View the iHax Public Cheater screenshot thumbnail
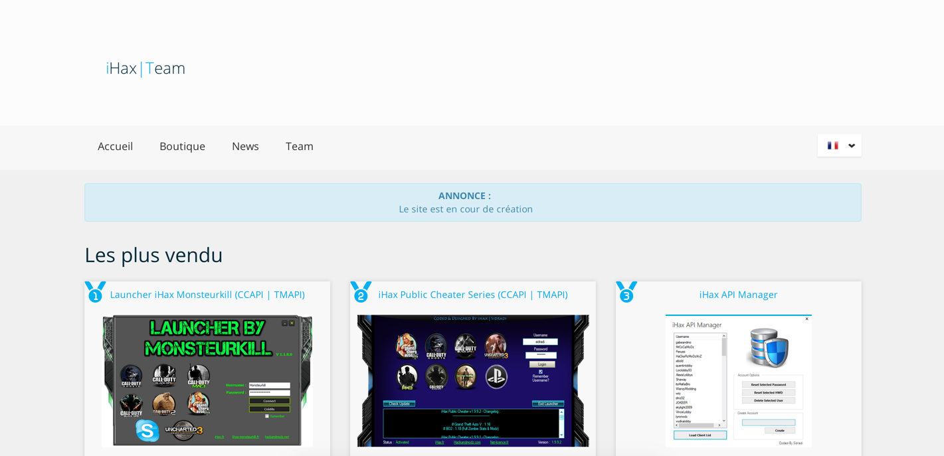Screen dimensions: 944x456 pyautogui.click(x=473, y=380)
